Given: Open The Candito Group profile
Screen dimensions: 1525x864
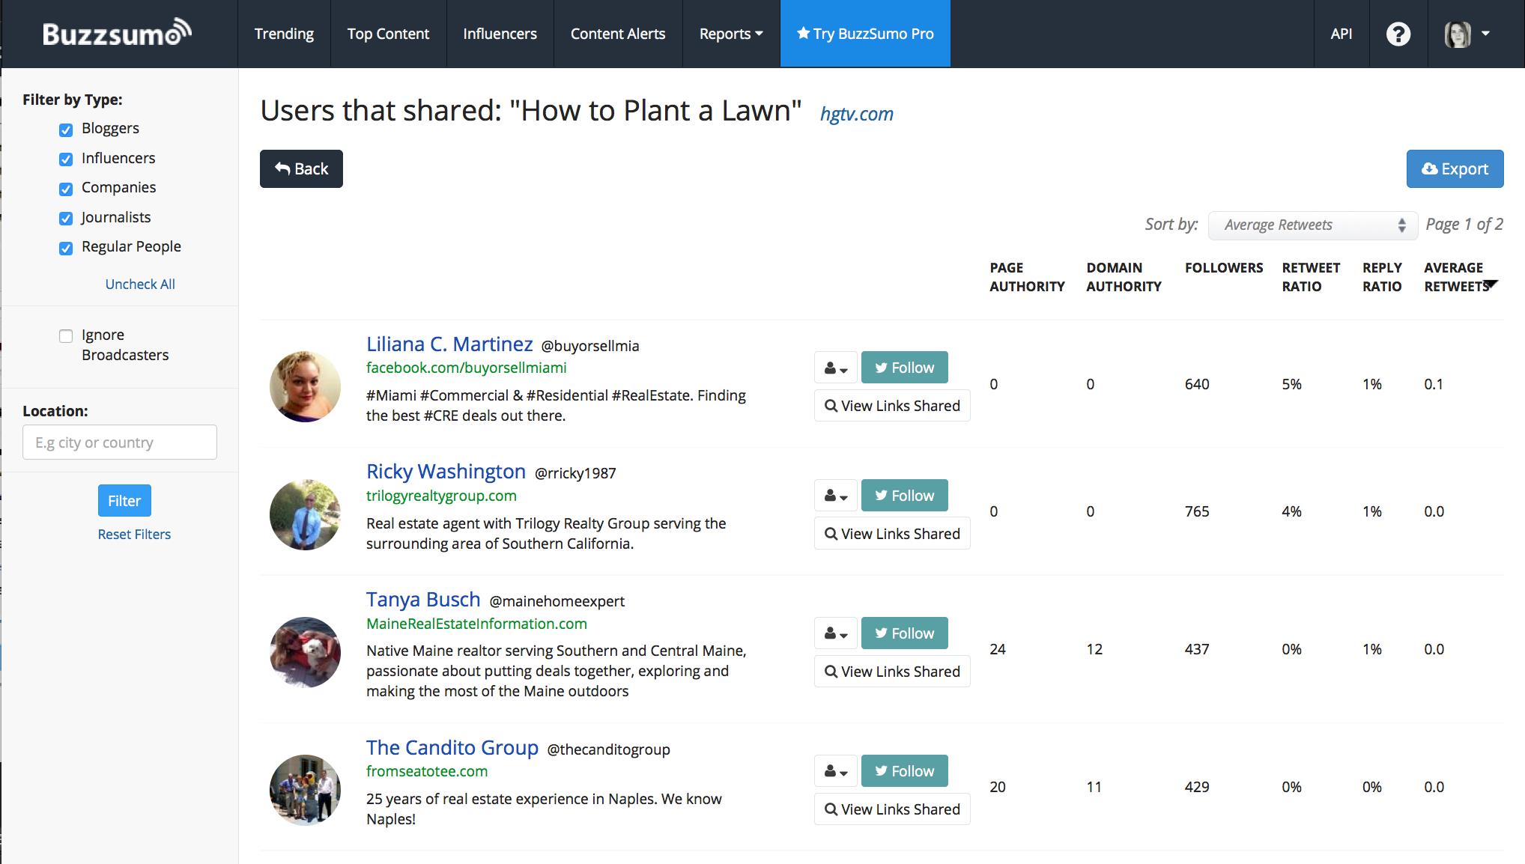Looking at the screenshot, I should click(x=452, y=748).
